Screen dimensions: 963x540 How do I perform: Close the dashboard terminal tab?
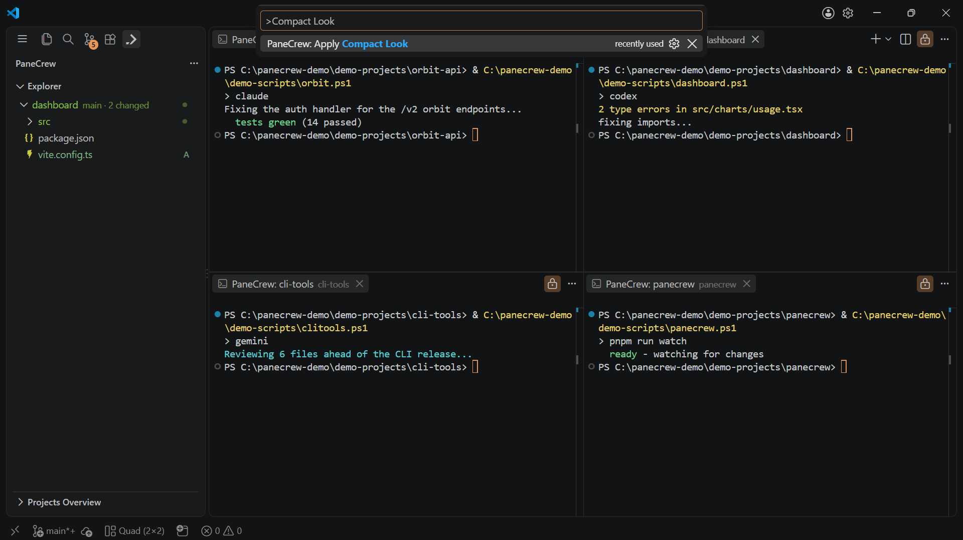(755, 39)
